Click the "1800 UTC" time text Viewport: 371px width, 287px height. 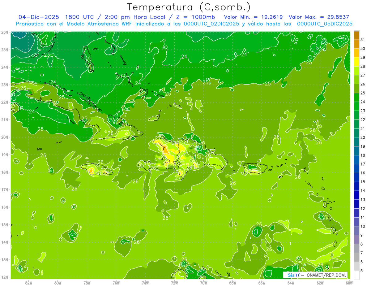(x=79, y=17)
